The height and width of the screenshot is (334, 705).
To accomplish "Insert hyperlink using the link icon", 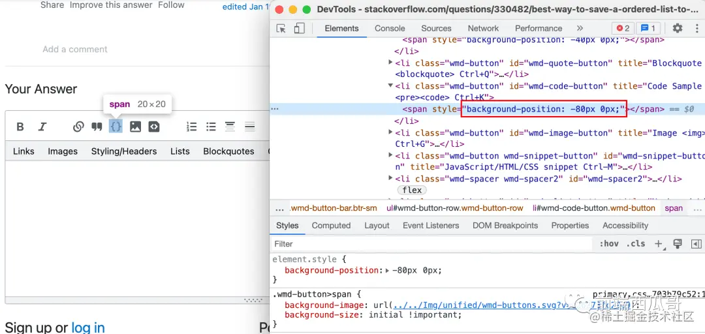I will 78,127.
